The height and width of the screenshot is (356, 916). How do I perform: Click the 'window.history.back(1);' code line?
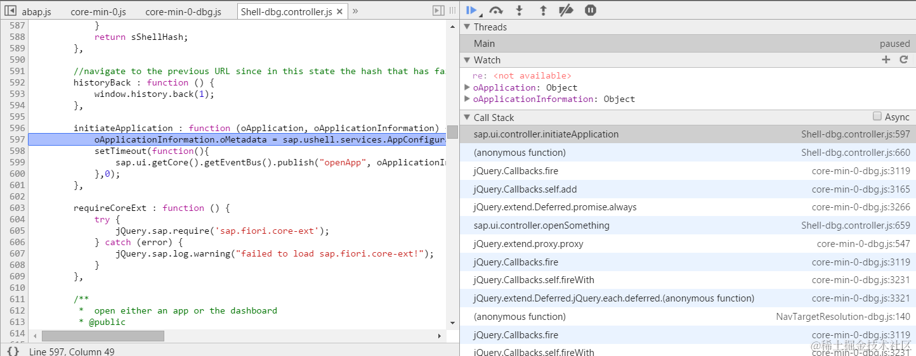coord(154,94)
